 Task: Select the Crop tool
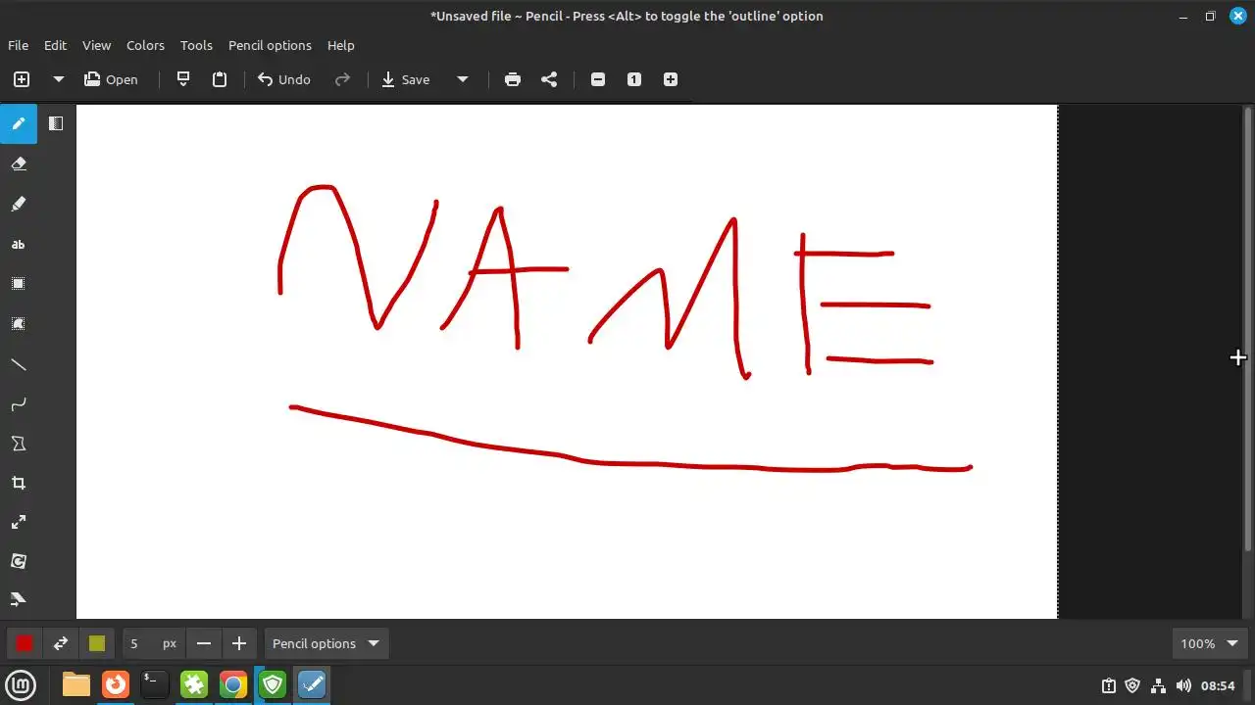(x=19, y=483)
